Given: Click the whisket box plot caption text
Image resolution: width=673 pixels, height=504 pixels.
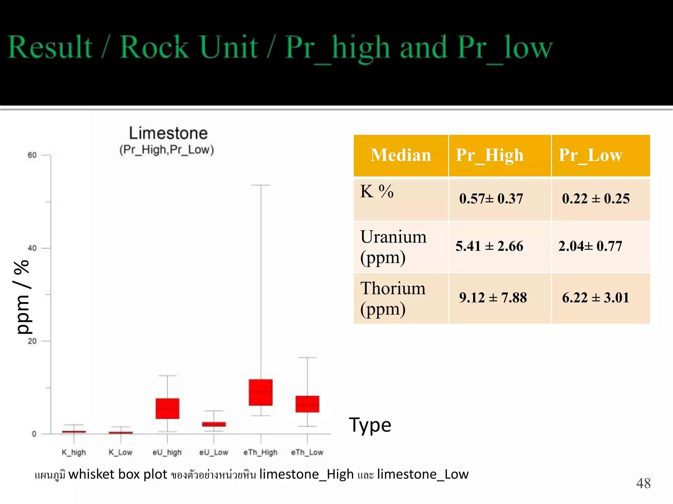Looking at the screenshot, I should click(251, 475).
